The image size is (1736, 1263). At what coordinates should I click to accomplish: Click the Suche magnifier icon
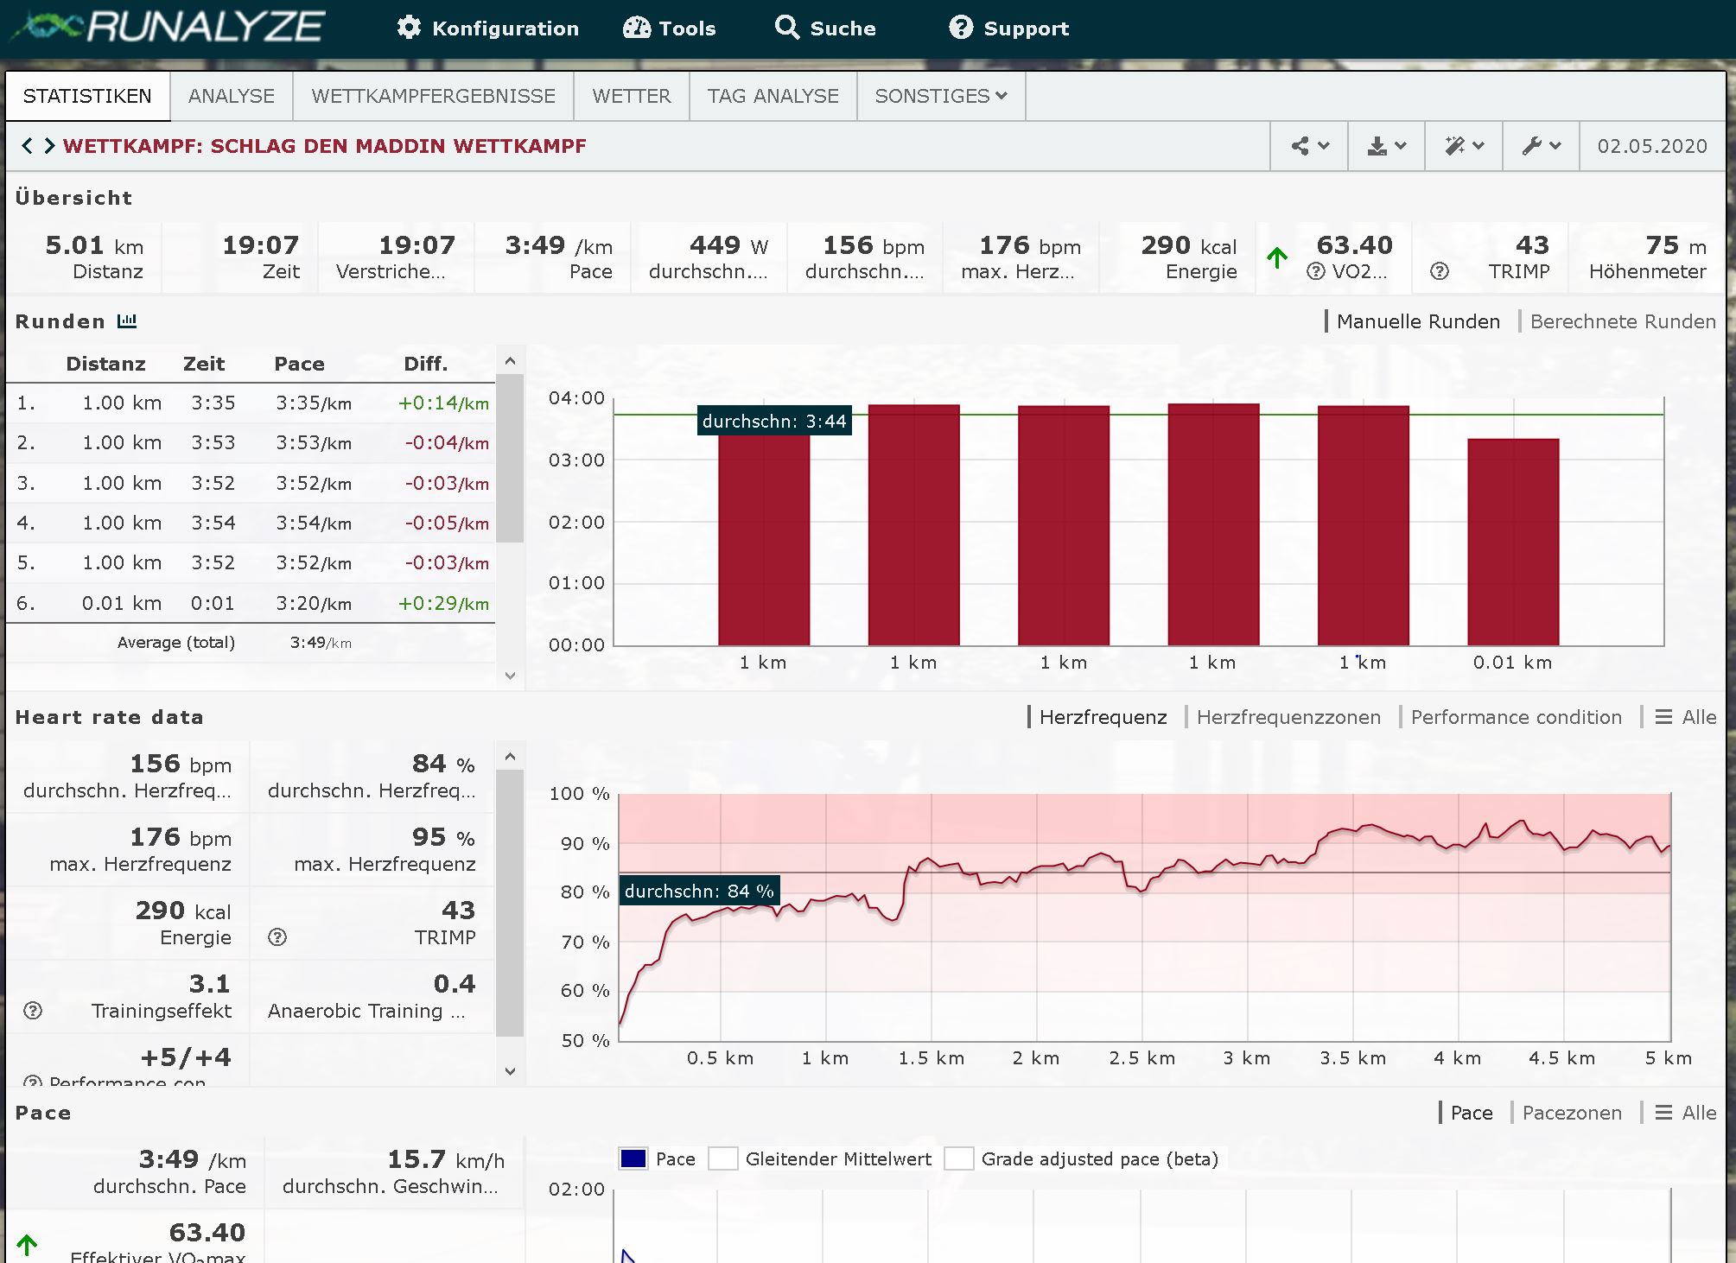786,28
